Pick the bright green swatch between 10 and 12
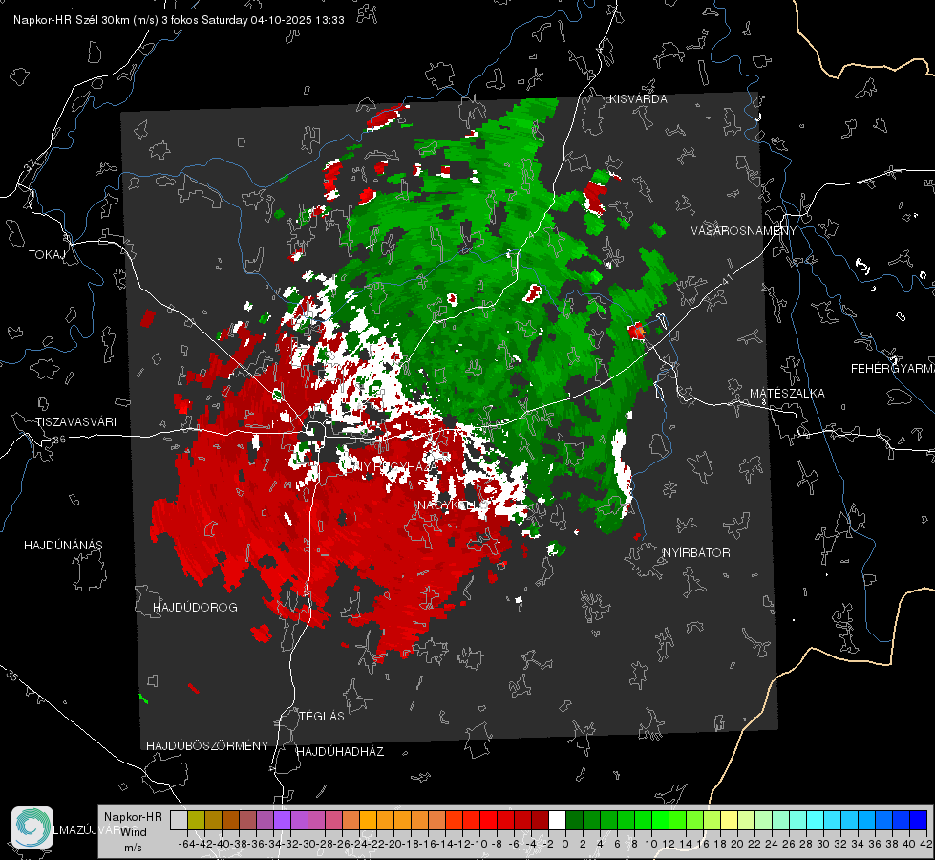 tap(660, 820)
